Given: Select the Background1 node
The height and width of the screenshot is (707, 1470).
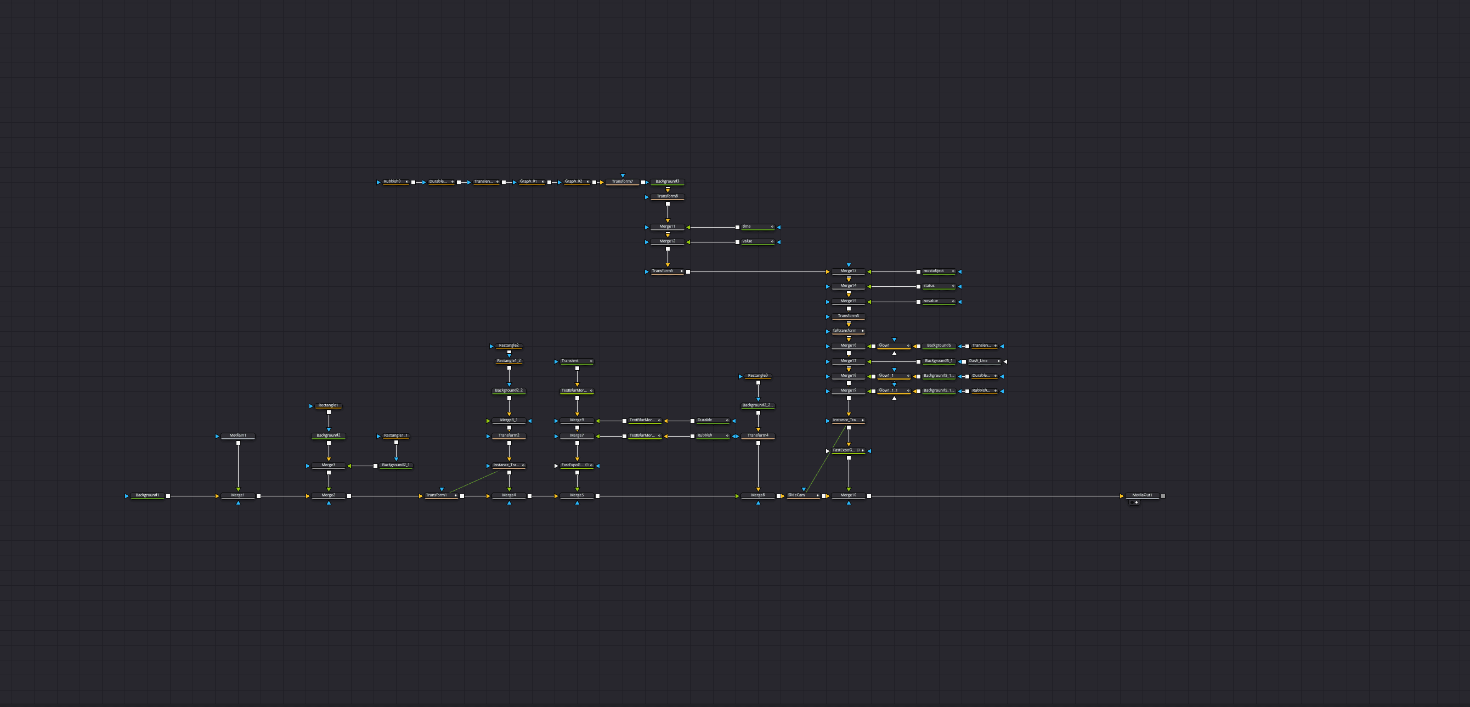Looking at the screenshot, I should click(147, 495).
